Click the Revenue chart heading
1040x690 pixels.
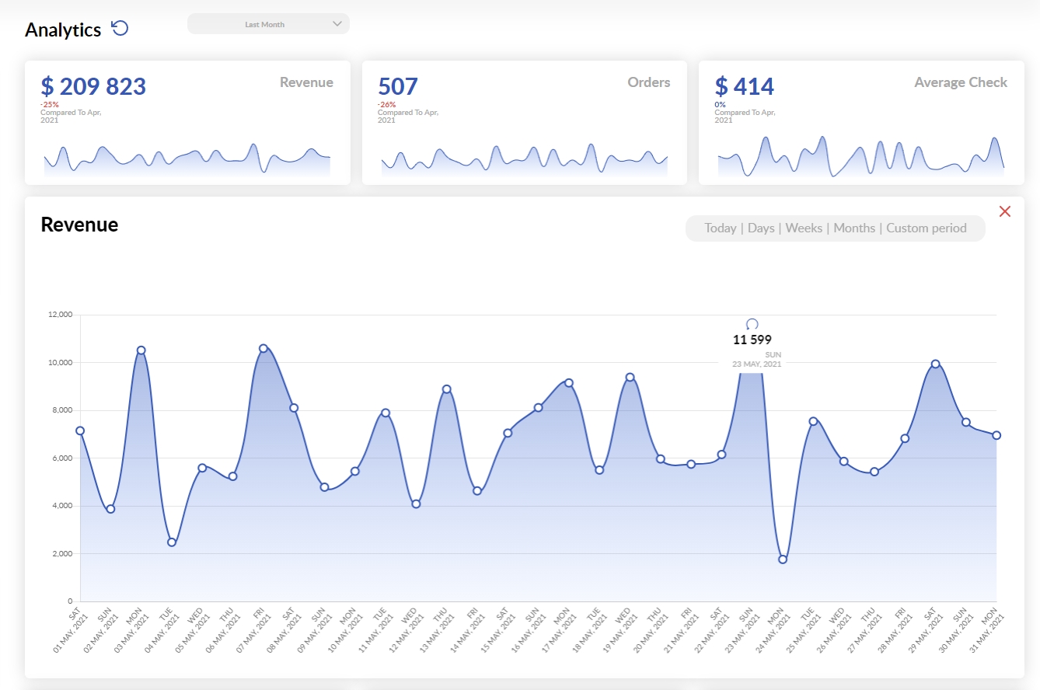click(79, 225)
